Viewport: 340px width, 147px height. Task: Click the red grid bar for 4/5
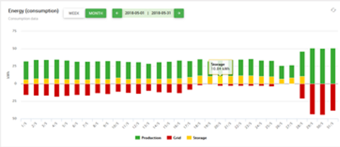[x=57, y=90]
